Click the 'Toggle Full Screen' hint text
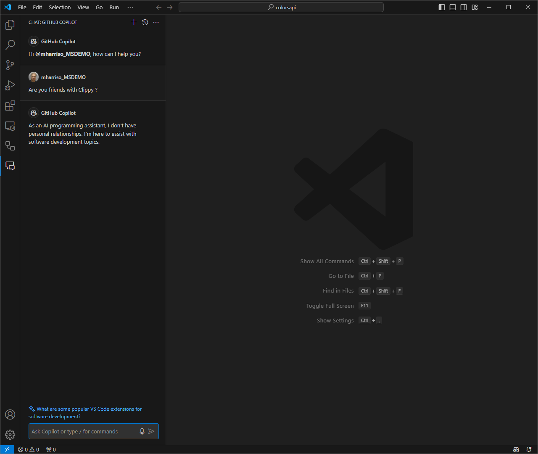Viewport: 538px width, 454px height. [x=330, y=306]
